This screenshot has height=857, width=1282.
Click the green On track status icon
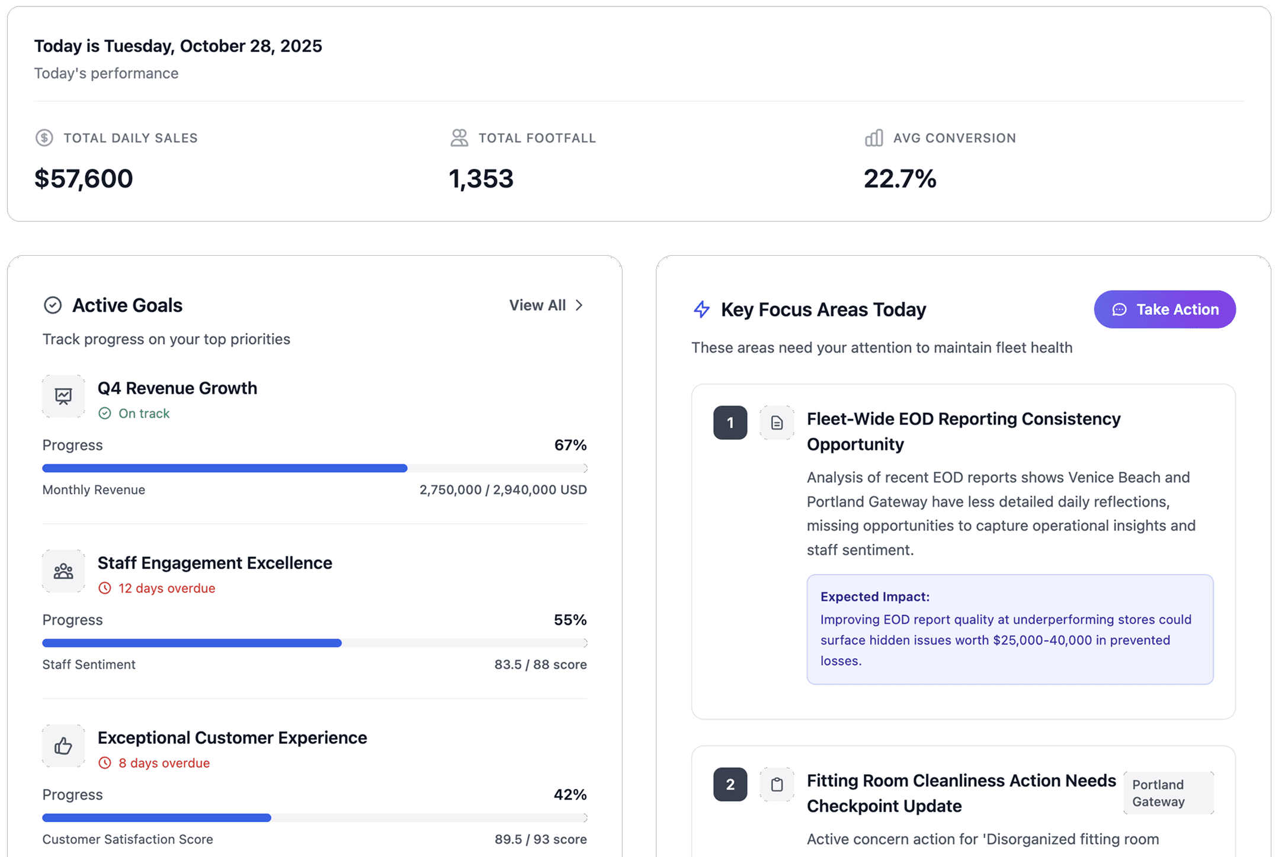(105, 413)
